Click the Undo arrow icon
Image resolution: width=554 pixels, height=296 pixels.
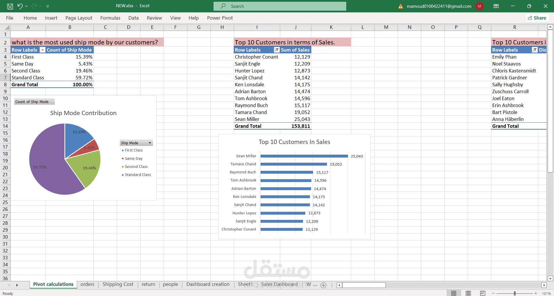[x=20, y=6]
